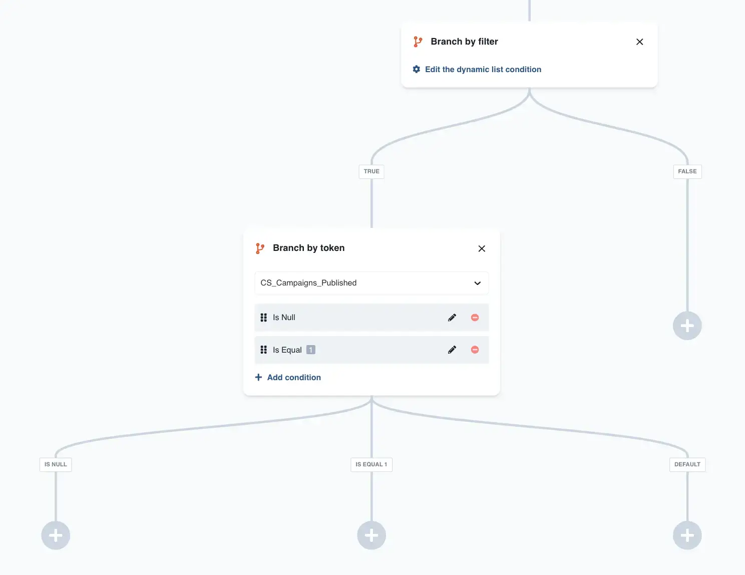
Task: Click Edit the dynamic list condition
Action: (x=483, y=69)
